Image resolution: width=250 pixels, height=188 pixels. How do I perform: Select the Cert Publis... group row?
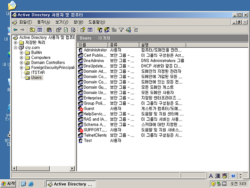click(131, 55)
